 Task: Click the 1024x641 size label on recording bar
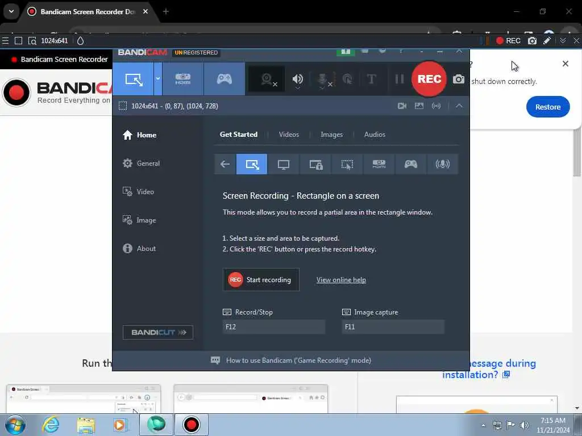pos(55,41)
